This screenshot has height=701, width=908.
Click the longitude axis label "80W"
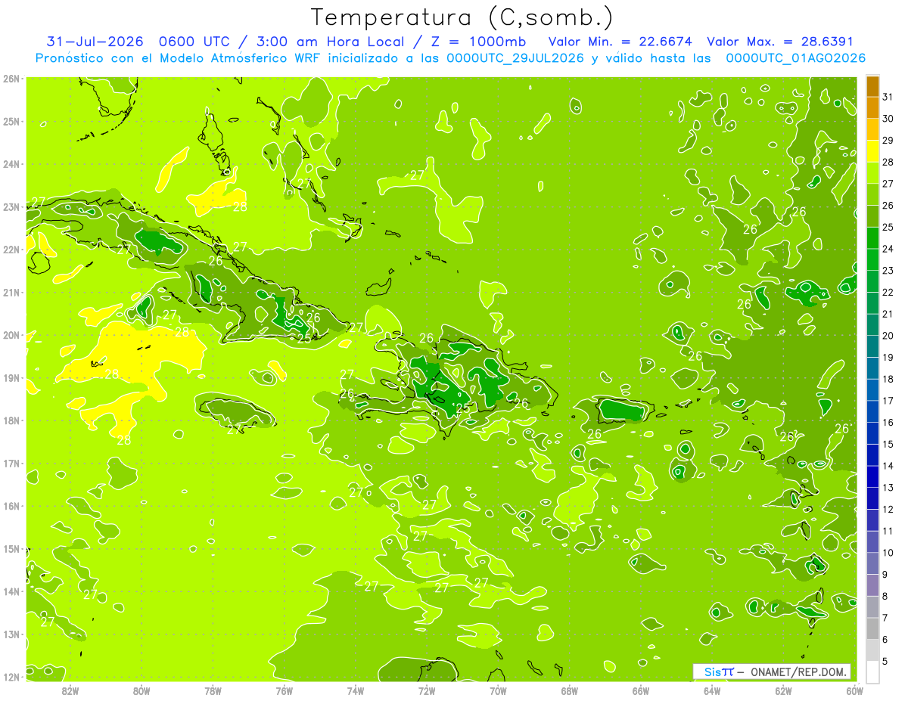click(141, 690)
